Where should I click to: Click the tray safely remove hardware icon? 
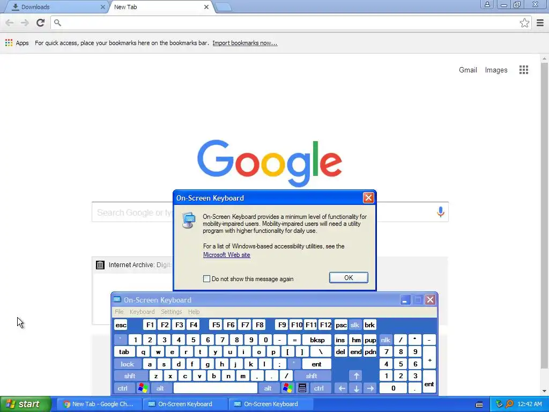pos(499,404)
